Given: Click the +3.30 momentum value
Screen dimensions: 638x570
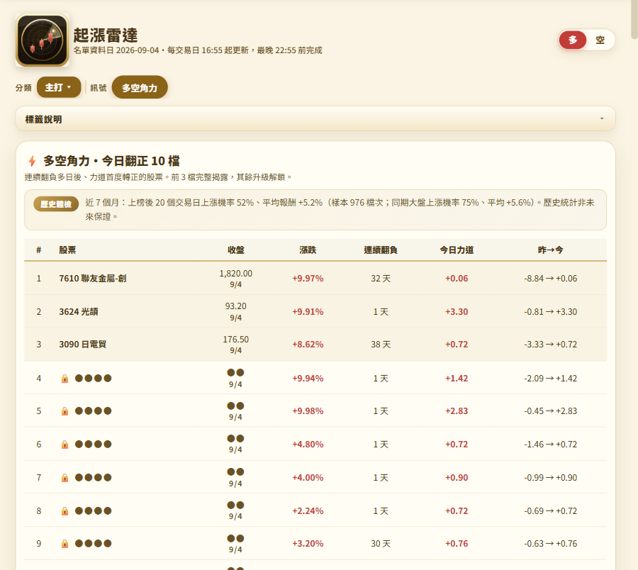Looking at the screenshot, I should click(x=457, y=312).
